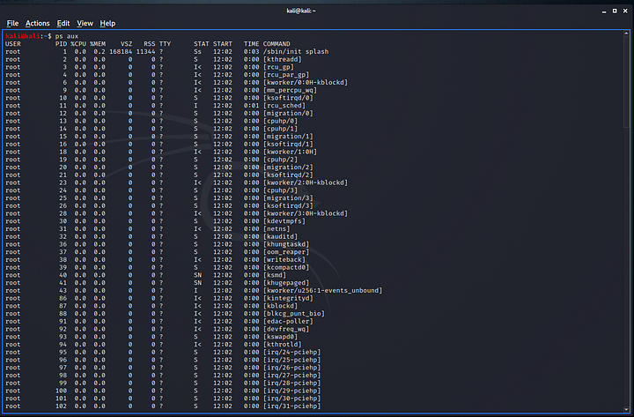This screenshot has width=634, height=417.
Task: Open the View menu
Action: [85, 23]
